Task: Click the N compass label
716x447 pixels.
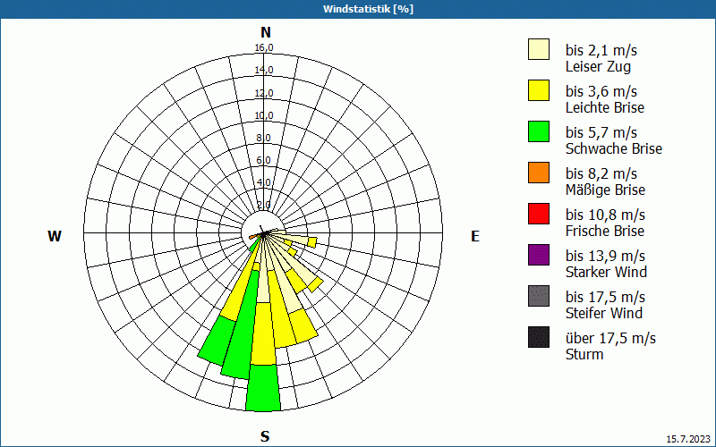Action: click(x=266, y=32)
